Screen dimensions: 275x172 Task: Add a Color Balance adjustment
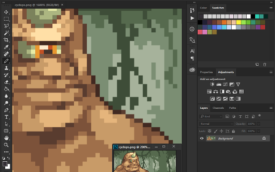coord(216,92)
